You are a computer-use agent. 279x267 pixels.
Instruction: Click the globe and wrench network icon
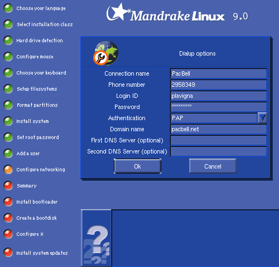tap(105, 53)
